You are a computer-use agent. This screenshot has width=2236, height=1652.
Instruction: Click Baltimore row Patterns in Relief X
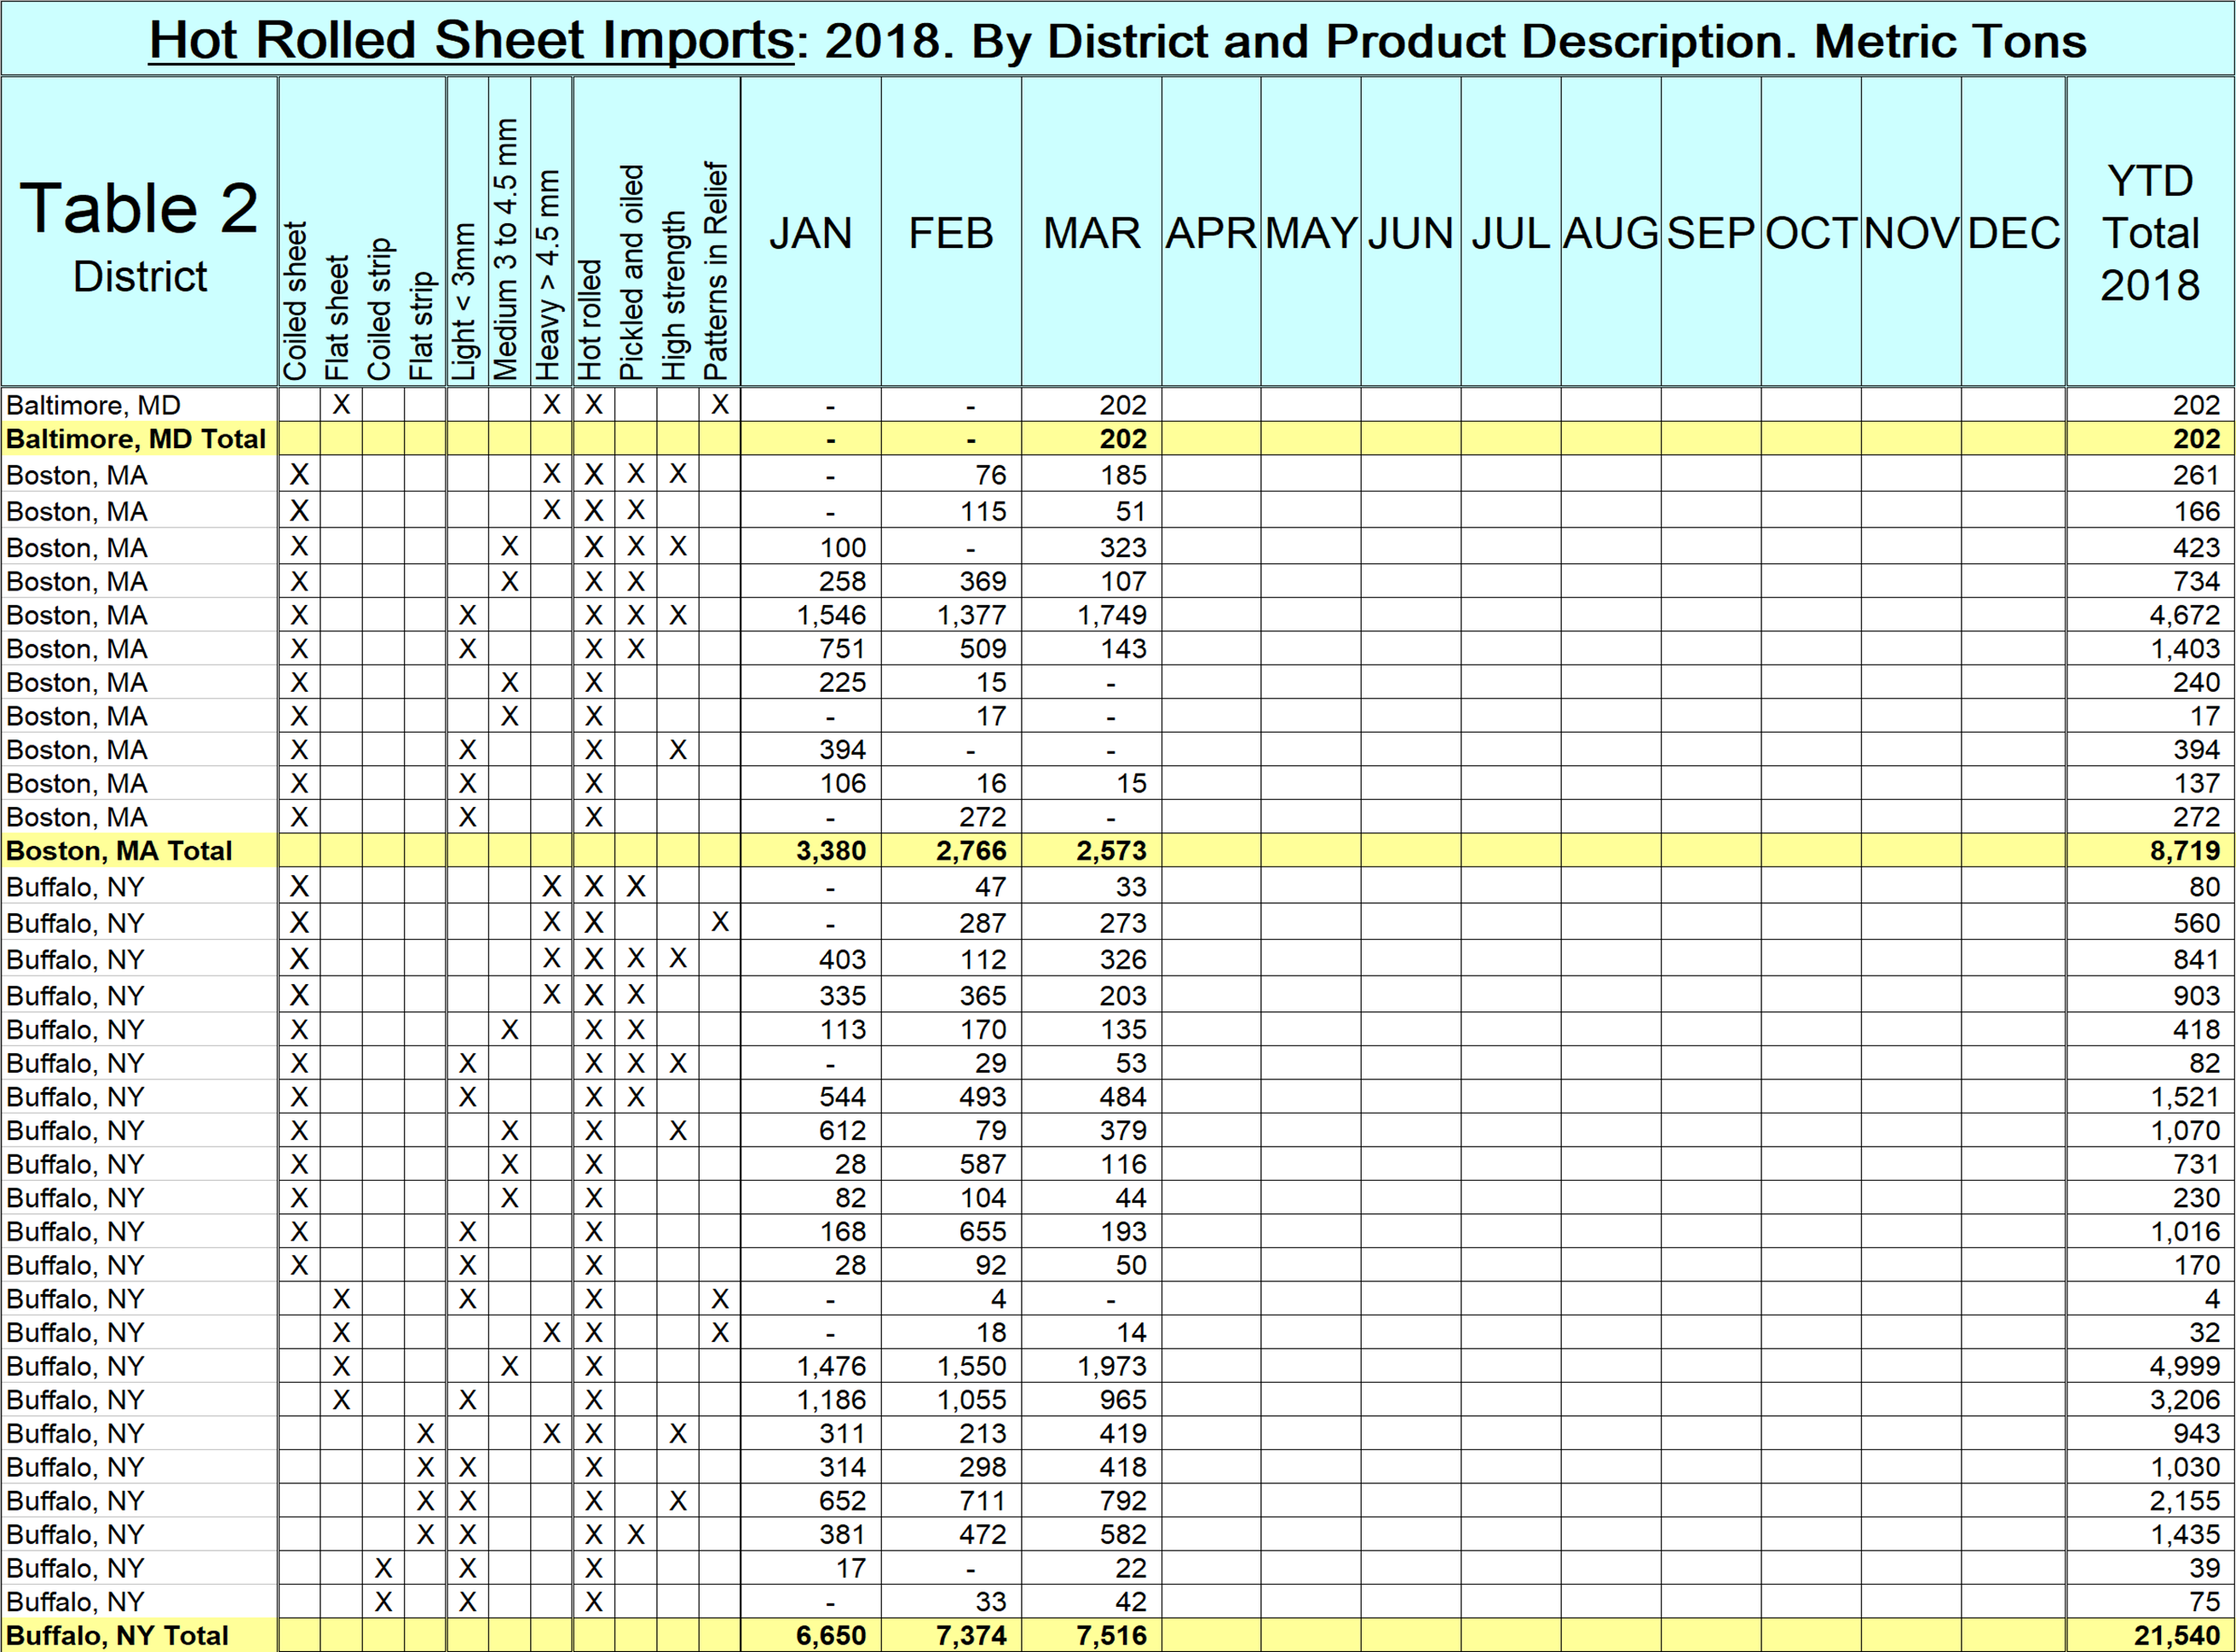click(x=719, y=405)
